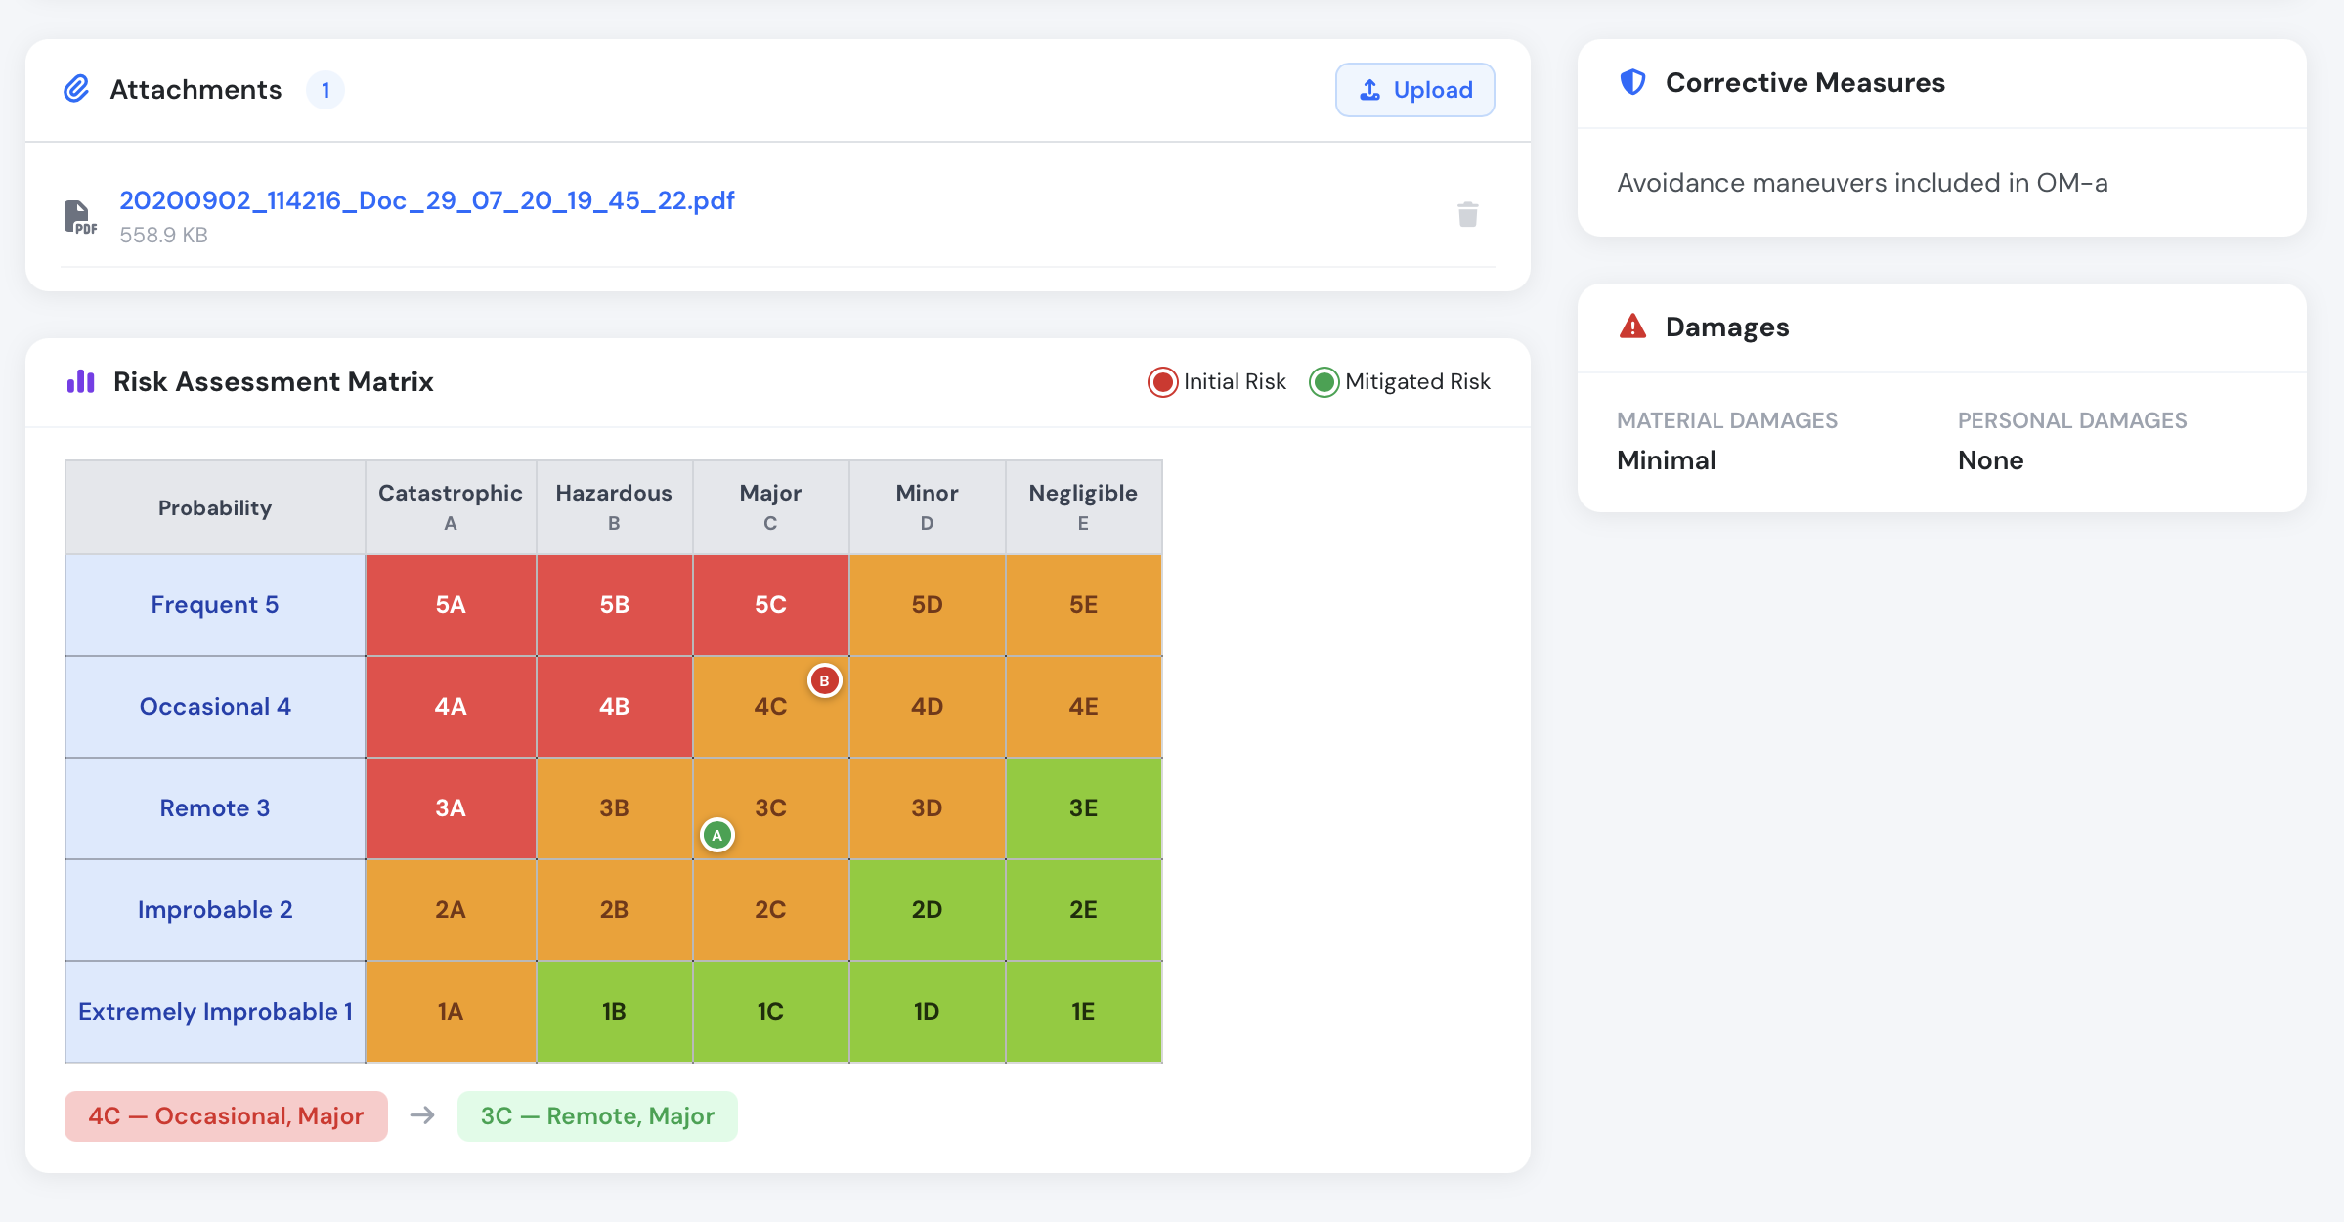Select matrix cell 4A

(451, 707)
